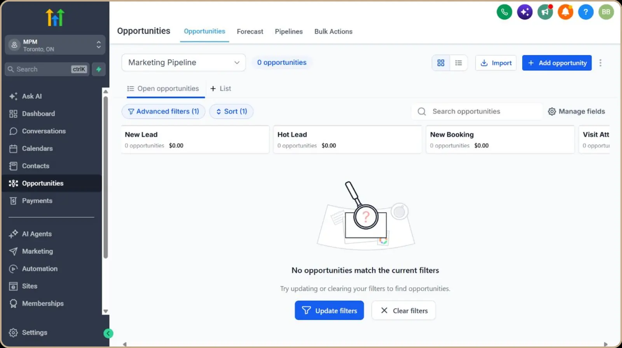This screenshot has width=622, height=348.
Task: Open Marketing in sidebar
Action: (52, 251)
